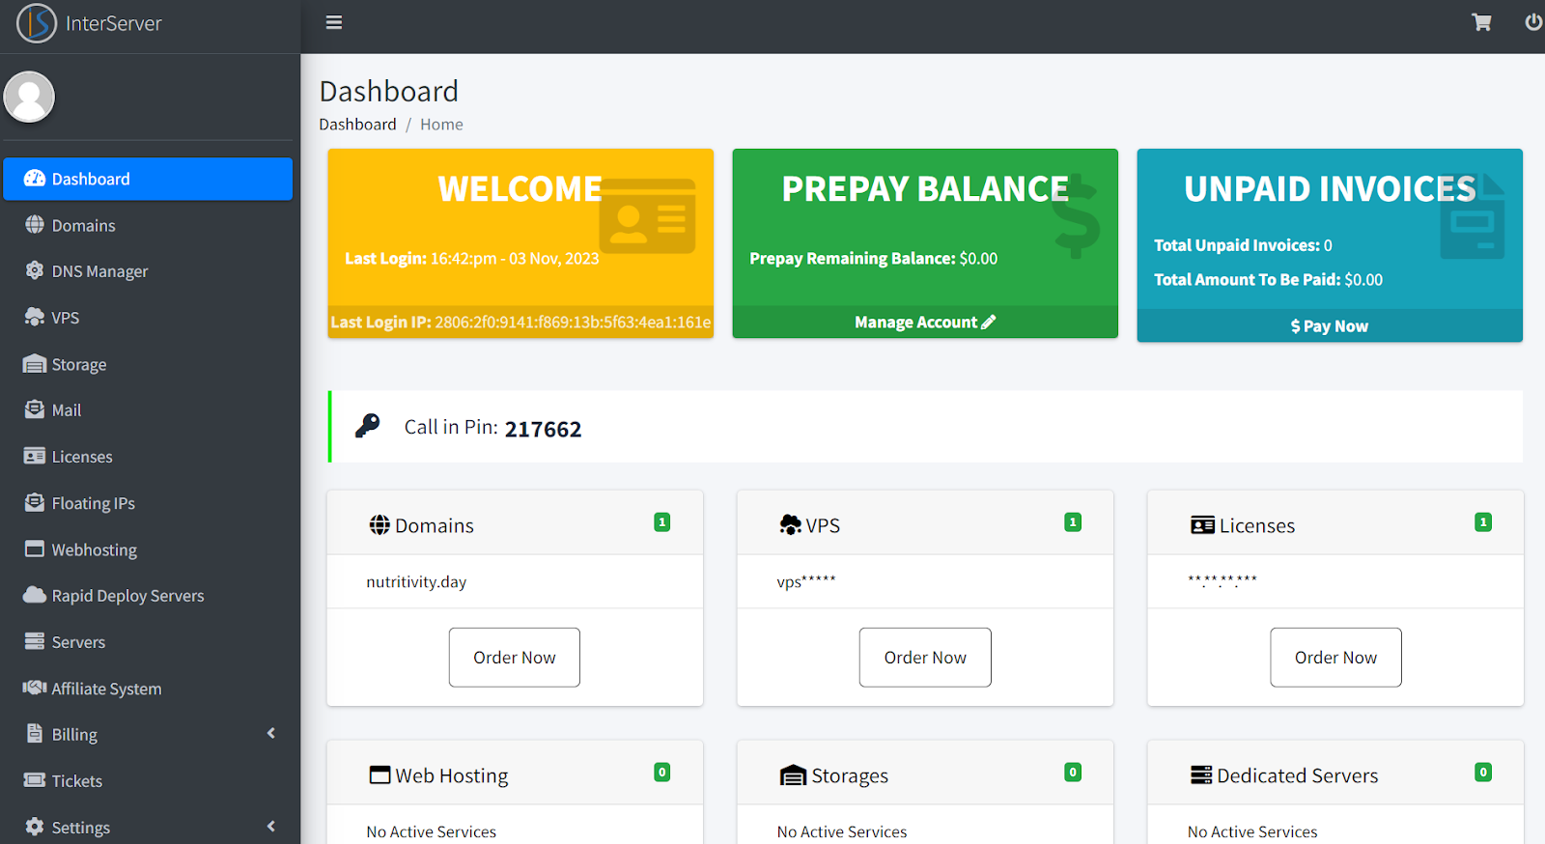Click the Webhosting window icon in sidebar

tap(35, 549)
